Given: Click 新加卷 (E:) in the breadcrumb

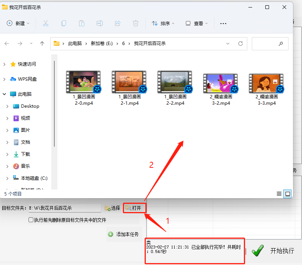Looking at the screenshot, I should pyautogui.click(x=102, y=44).
